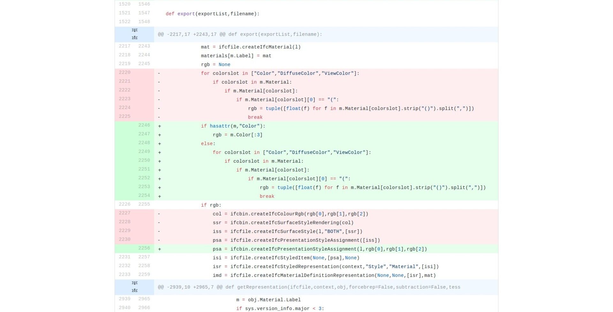The height and width of the screenshot is (312, 613).
Task: Click line number 1521 beside def export
Action: click(125, 13)
